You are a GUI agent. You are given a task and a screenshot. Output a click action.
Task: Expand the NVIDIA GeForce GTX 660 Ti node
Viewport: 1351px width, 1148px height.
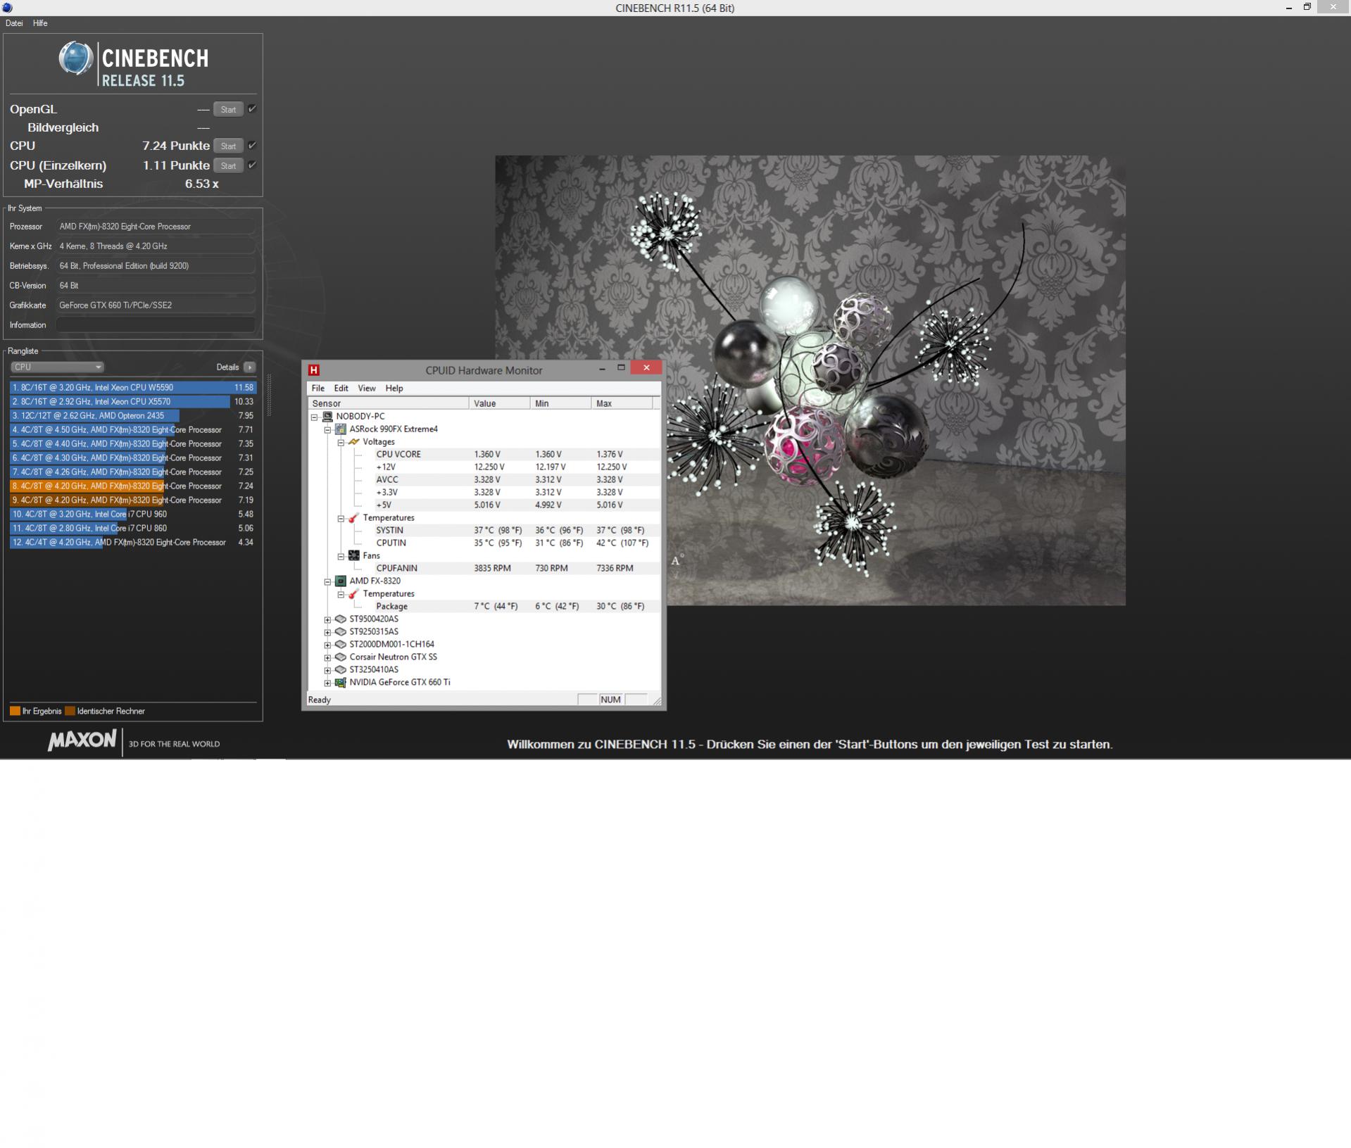(x=328, y=683)
